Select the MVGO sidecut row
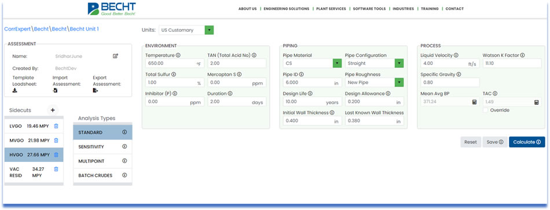This screenshot has width=550, height=210. (x=34, y=140)
